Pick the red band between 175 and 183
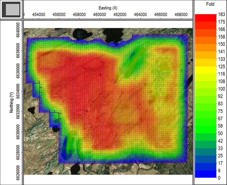Image resolution: width=227 pixels, height=185 pixels. 206,17
